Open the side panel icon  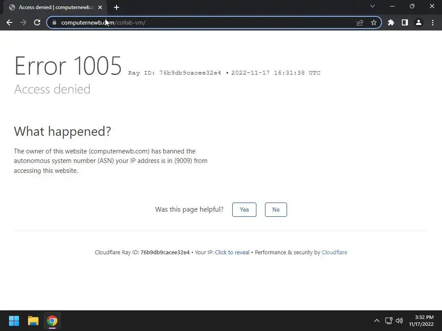click(405, 22)
